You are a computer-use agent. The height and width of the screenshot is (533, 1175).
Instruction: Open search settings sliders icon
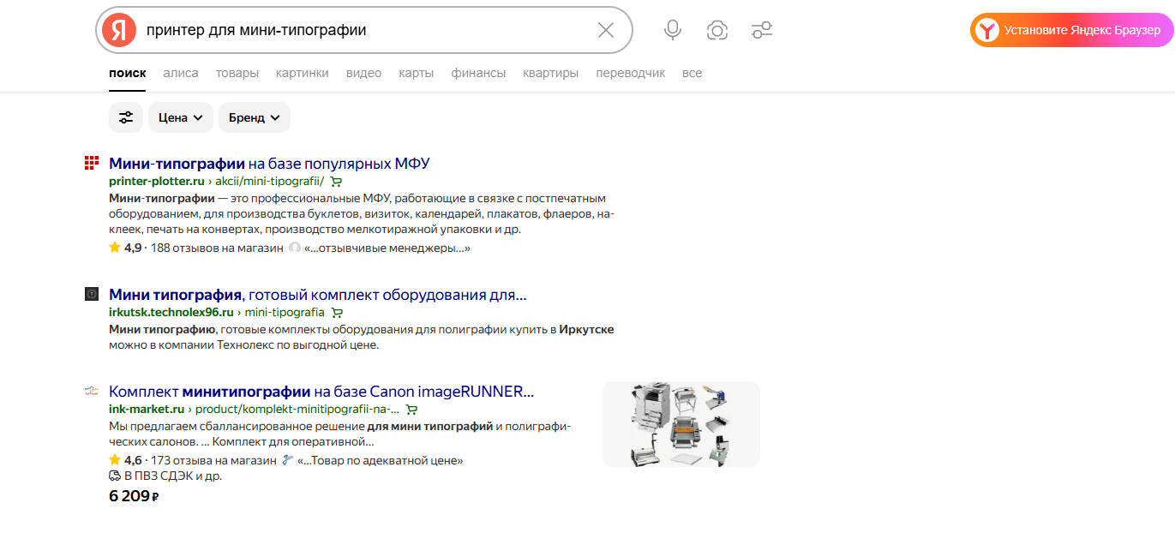762,30
